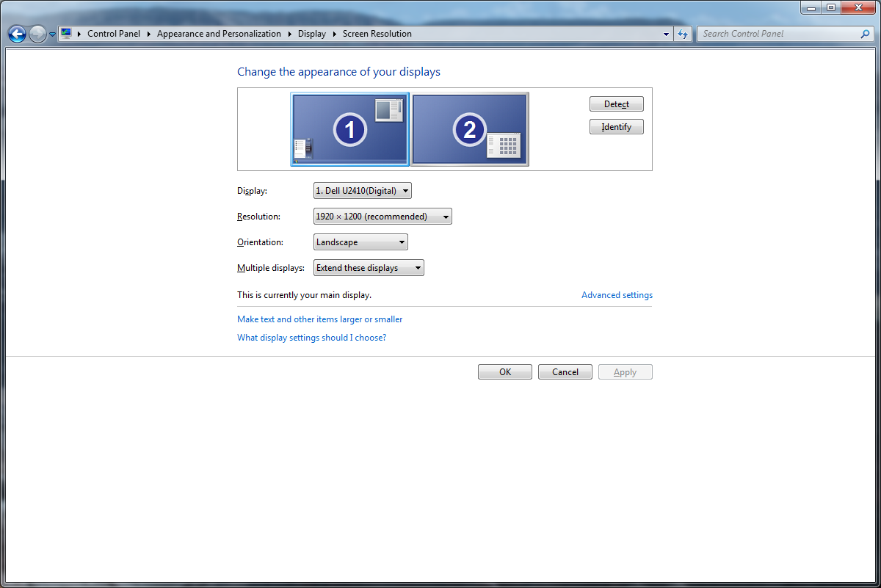Screen dimensions: 881x588
Task: Click the Back navigation arrow button
Action: (17, 34)
